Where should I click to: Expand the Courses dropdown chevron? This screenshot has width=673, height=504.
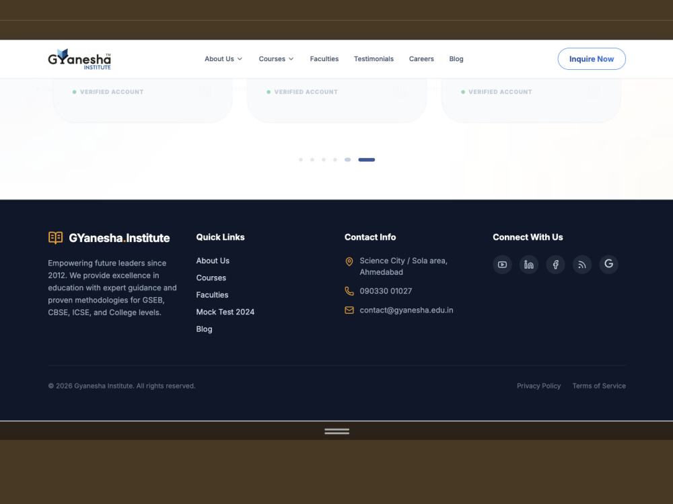[291, 58]
